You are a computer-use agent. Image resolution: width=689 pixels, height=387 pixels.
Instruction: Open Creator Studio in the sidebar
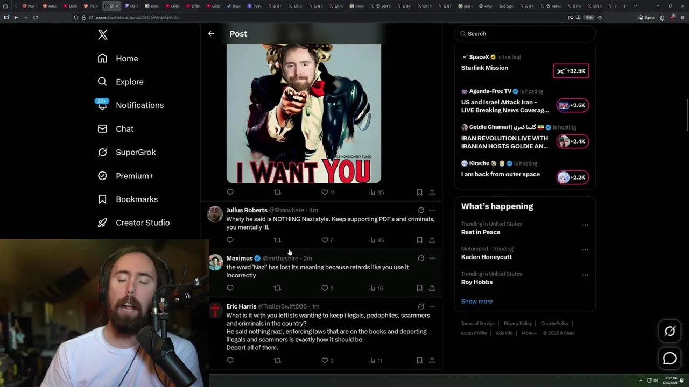133,223
